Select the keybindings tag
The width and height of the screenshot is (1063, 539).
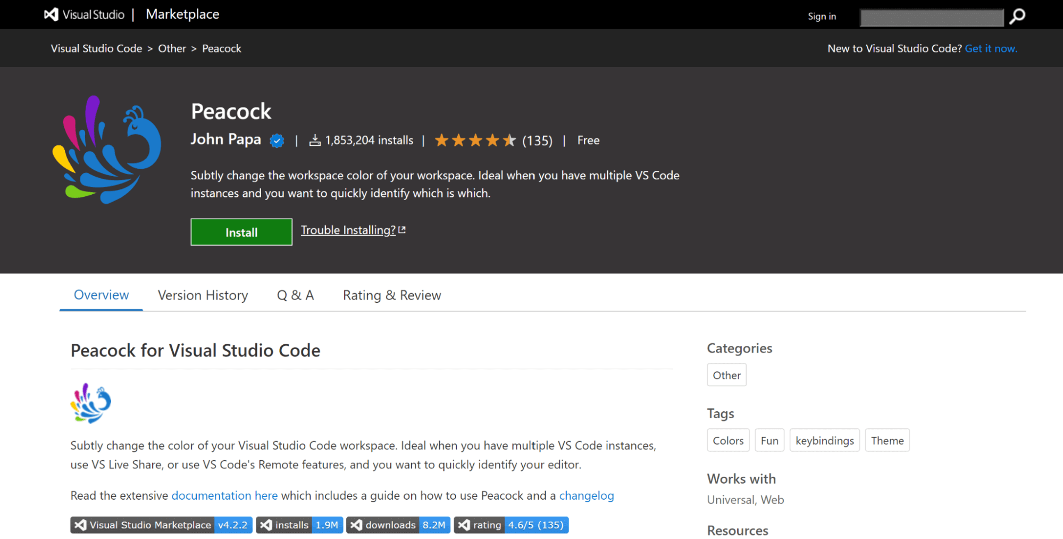(824, 441)
